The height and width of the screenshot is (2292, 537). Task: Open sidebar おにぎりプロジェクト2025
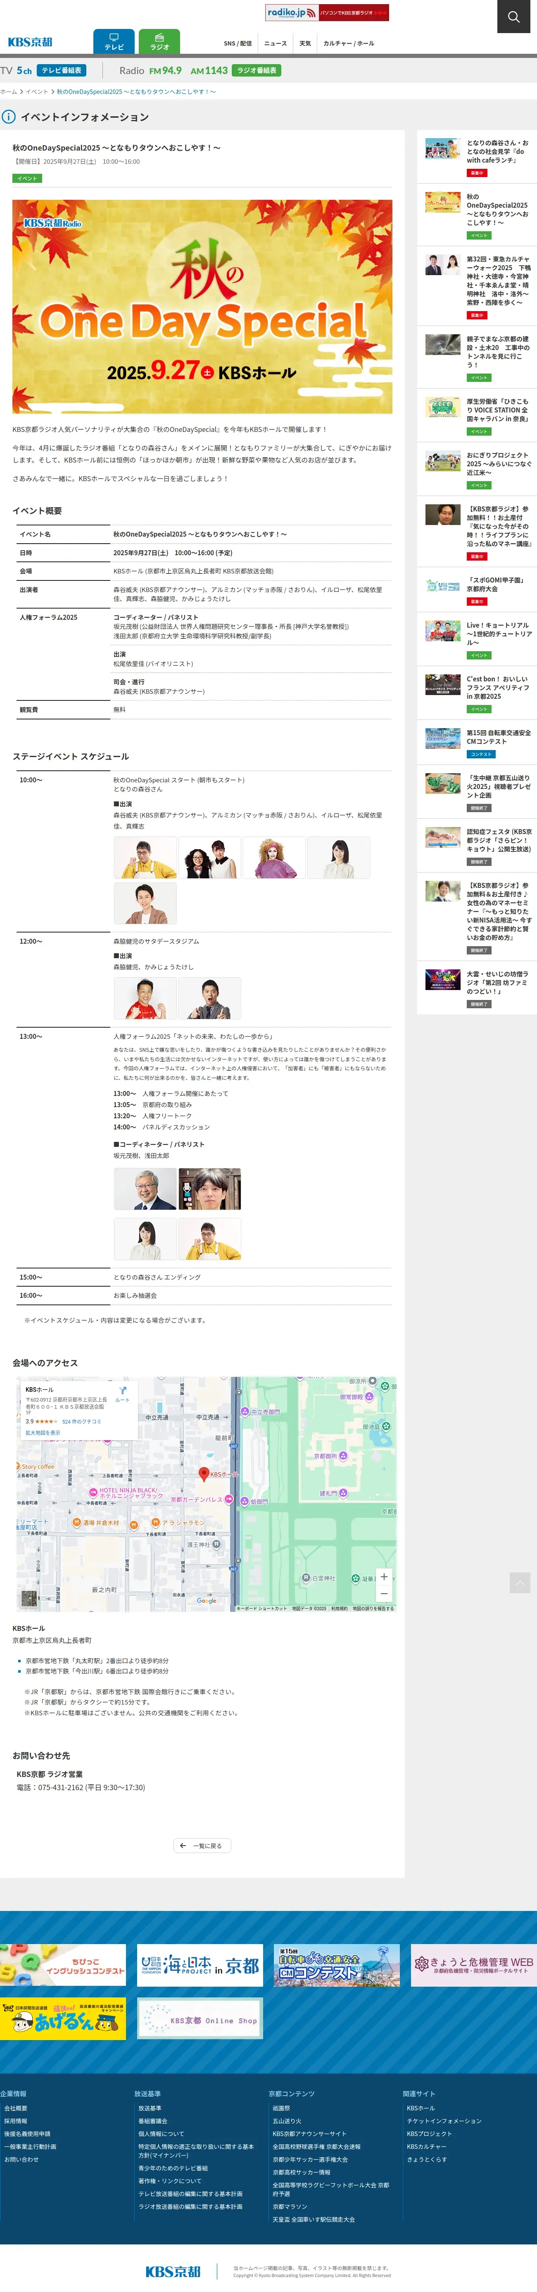477,468
